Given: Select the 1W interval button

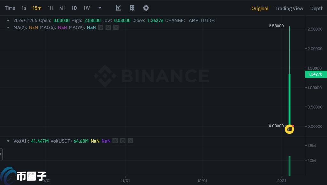Looking at the screenshot, I should [x=87, y=8].
